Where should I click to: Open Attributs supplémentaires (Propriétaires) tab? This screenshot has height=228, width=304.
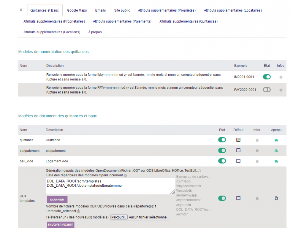(x=54, y=21)
